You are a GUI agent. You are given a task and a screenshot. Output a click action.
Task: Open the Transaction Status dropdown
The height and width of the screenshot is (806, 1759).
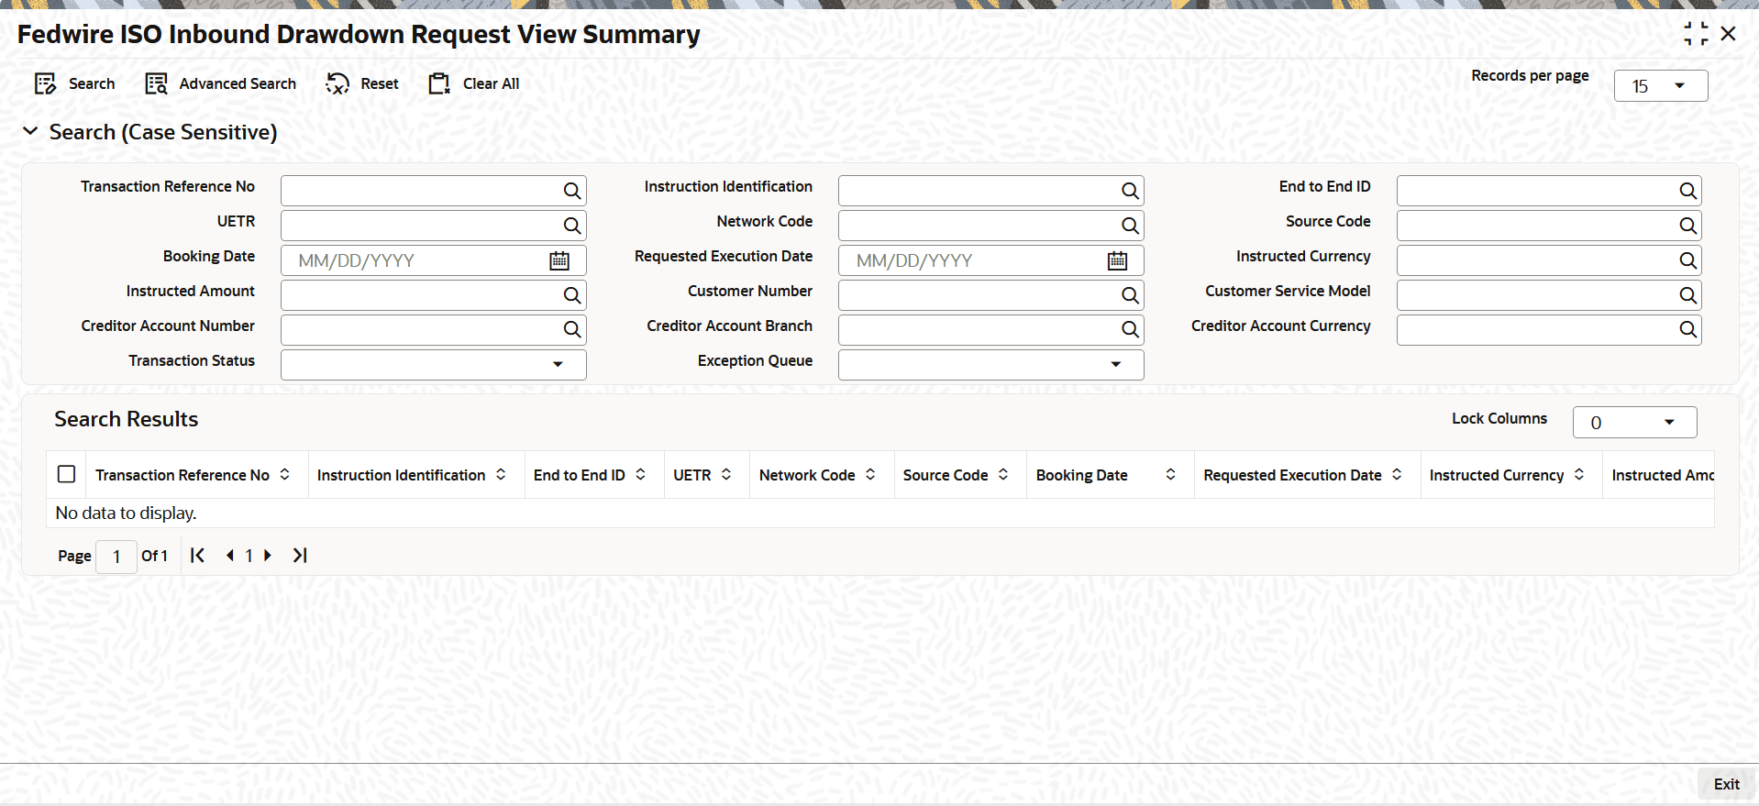[433, 365]
